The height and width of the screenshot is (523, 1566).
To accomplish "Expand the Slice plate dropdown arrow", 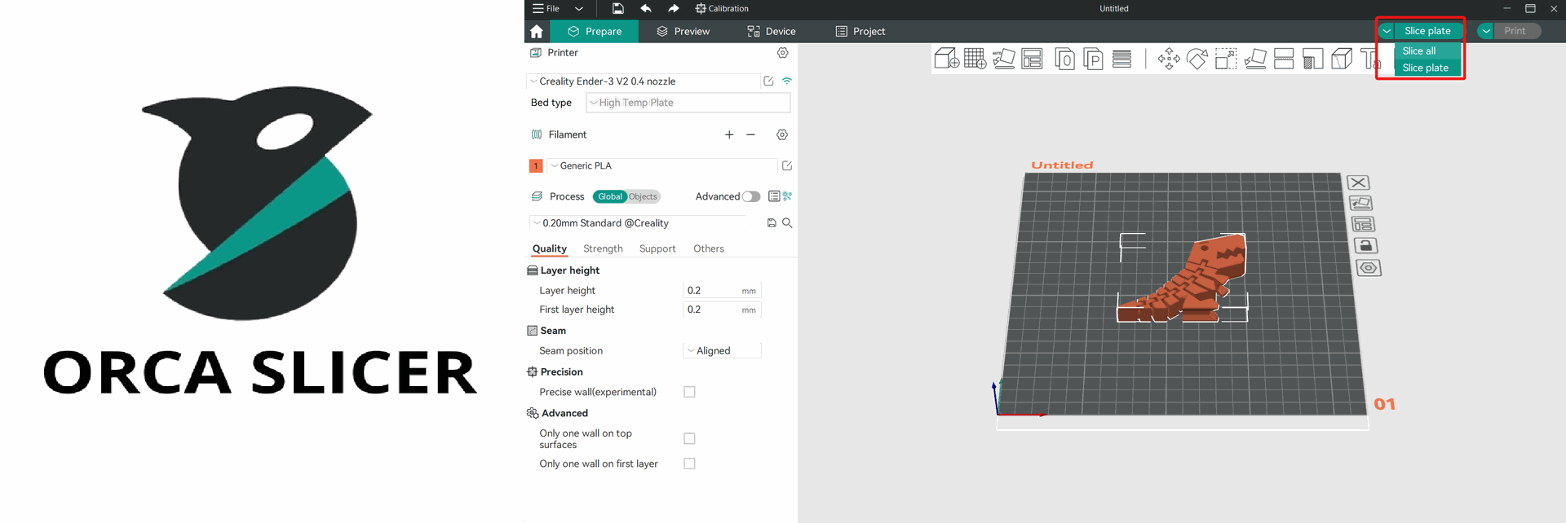I will 1387,31.
